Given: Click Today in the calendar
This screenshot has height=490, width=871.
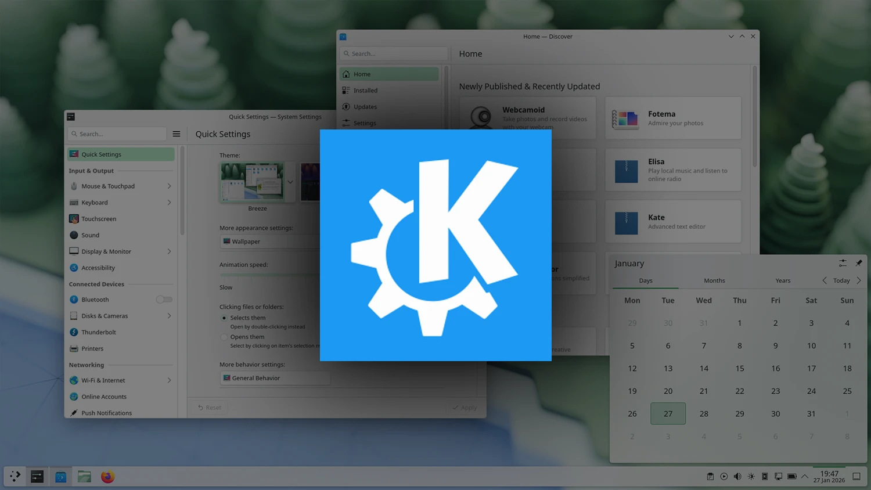Looking at the screenshot, I should (x=841, y=280).
